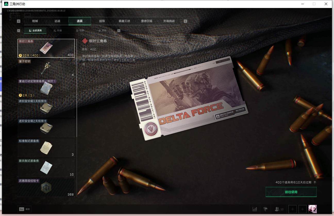Select the 武器高级经验卡 item
This screenshot has width=334, height=216.
coord(46,188)
